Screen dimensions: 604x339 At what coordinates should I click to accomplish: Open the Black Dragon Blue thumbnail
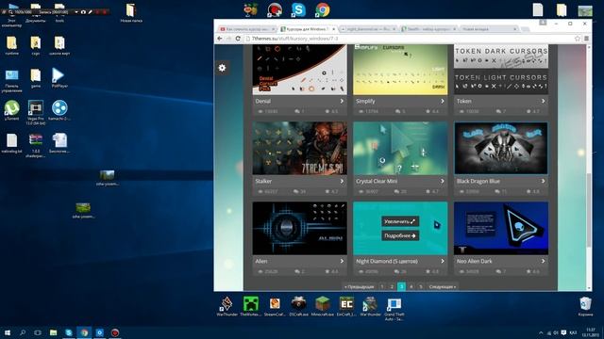coord(501,149)
